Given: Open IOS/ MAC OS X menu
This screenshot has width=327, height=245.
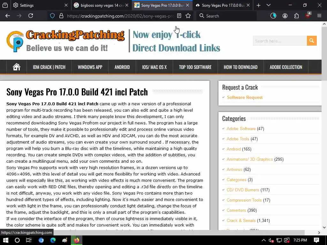Looking at the screenshot, I should (154, 67).
